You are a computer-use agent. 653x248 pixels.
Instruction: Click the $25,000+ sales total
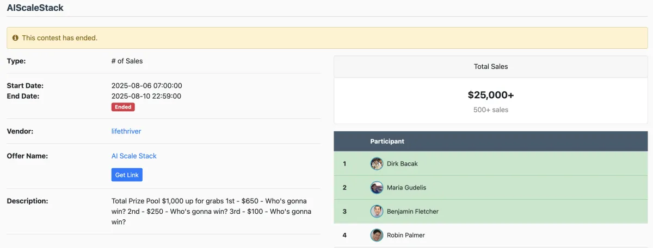pos(491,95)
